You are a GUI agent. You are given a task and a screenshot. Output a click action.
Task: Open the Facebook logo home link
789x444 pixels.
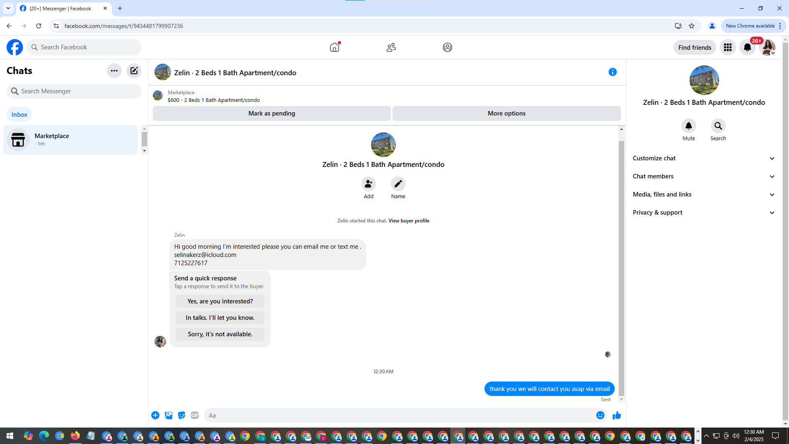15,47
